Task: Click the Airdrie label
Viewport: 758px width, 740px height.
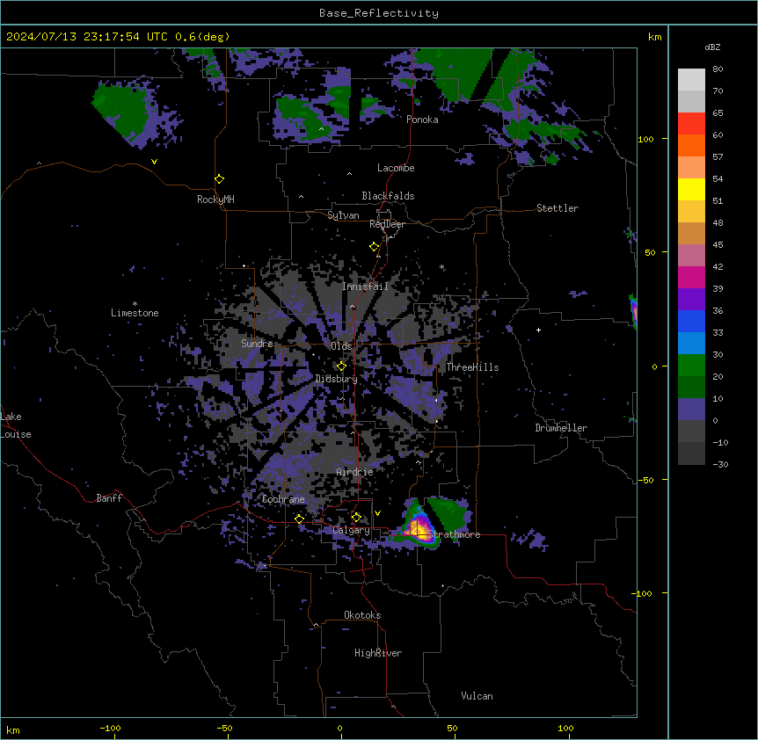Action: [x=355, y=472]
